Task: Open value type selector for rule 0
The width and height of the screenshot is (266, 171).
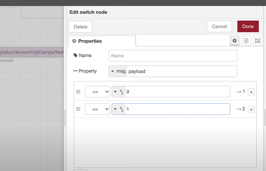Action: coord(119,92)
